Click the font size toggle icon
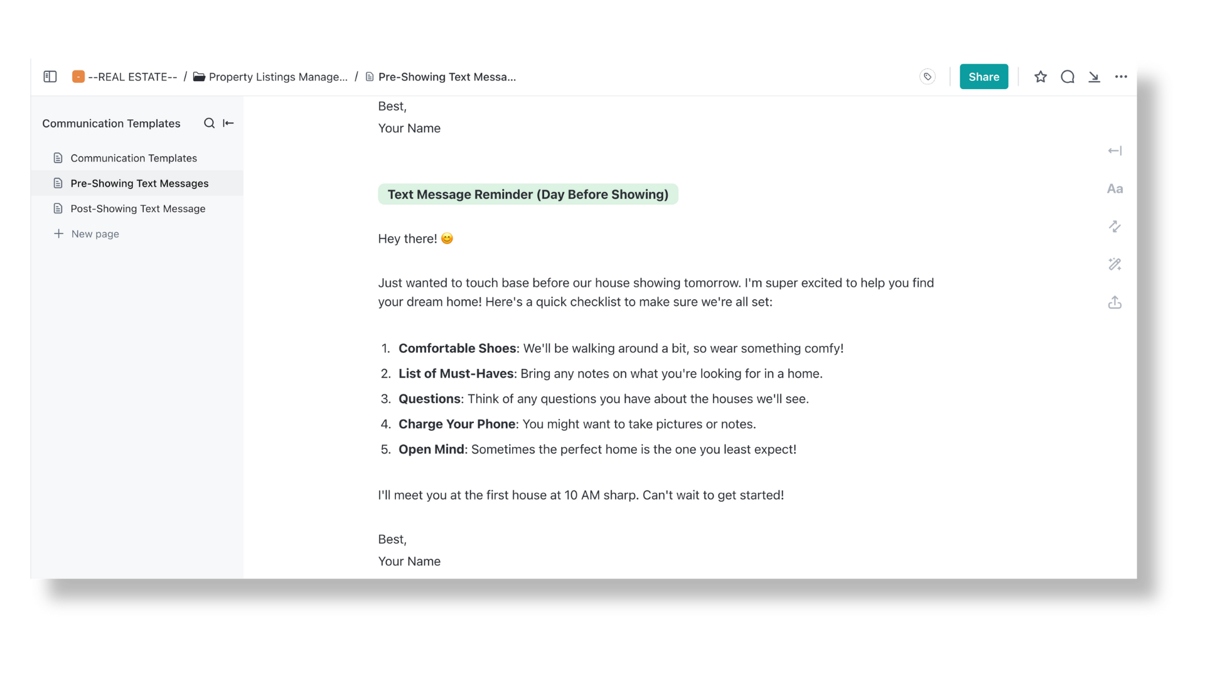1205x678 pixels. [1115, 188]
